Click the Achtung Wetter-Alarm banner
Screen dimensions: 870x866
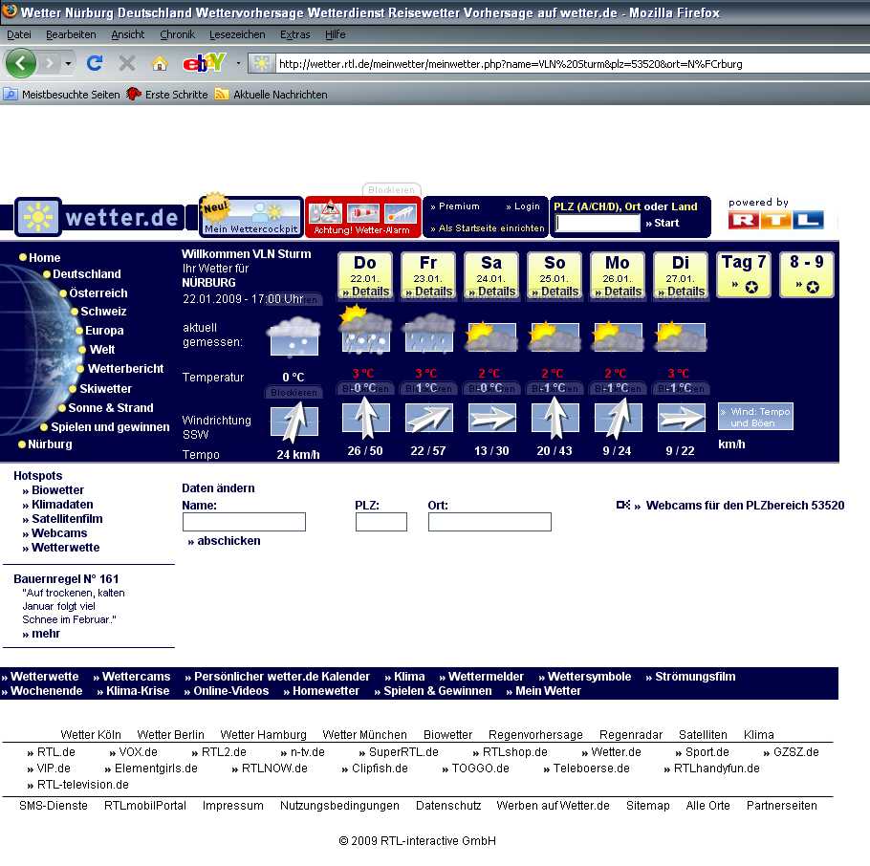[x=362, y=218]
